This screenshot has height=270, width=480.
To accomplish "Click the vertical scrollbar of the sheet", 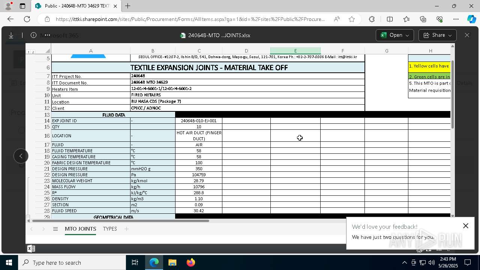I will pyautogui.click(x=453, y=94).
